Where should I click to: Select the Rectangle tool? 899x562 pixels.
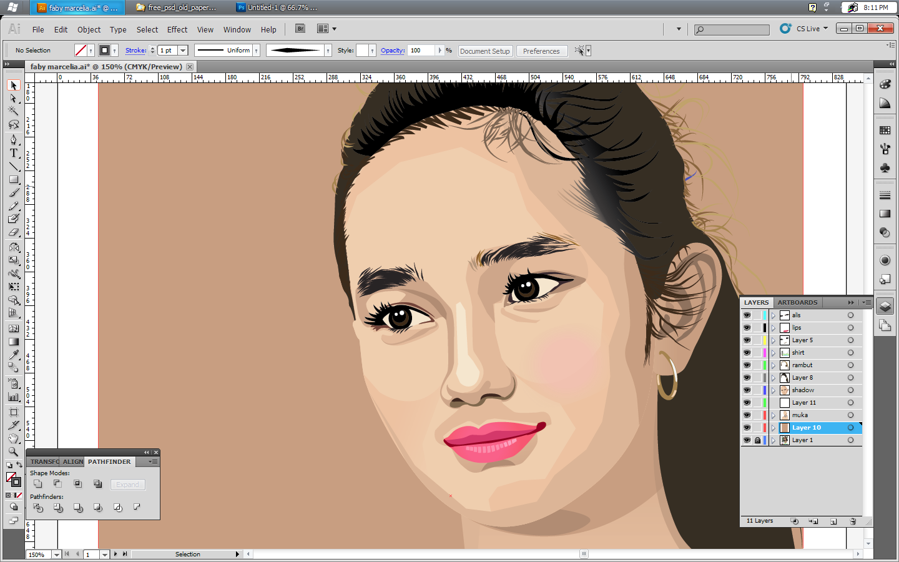pos(14,180)
